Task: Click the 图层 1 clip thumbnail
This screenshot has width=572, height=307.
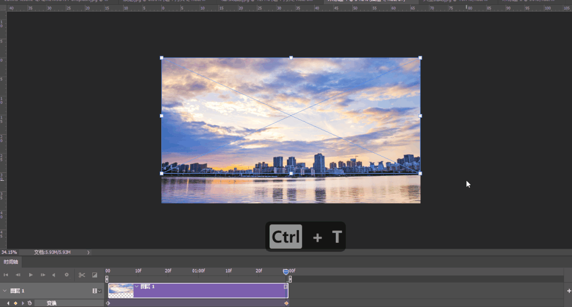Action: pyautogui.click(x=121, y=291)
